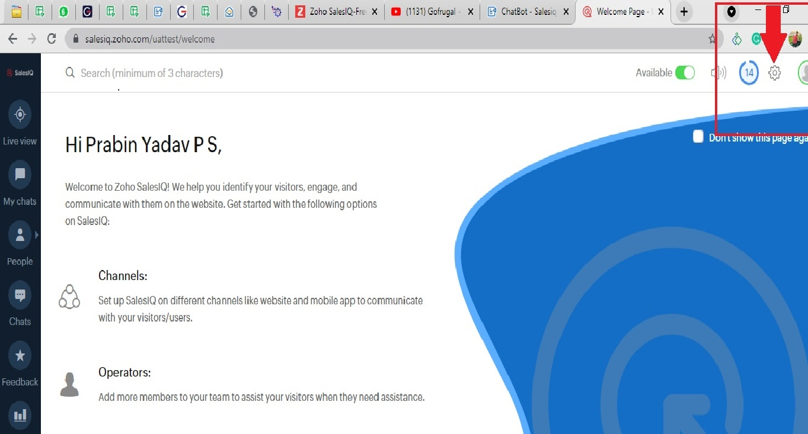Close the Zoho SalesIQ-Free tab
This screenshot has width=808, height=434.
click(374, 12)
